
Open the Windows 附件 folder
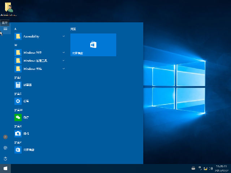click(40, 53)
